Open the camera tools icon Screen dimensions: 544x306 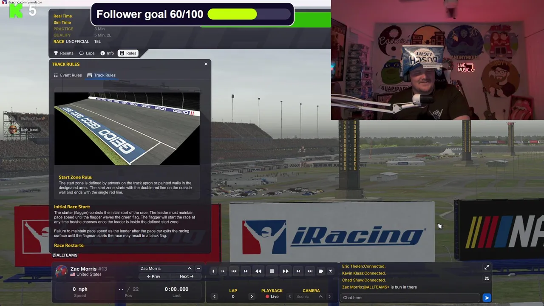(330, 271)
